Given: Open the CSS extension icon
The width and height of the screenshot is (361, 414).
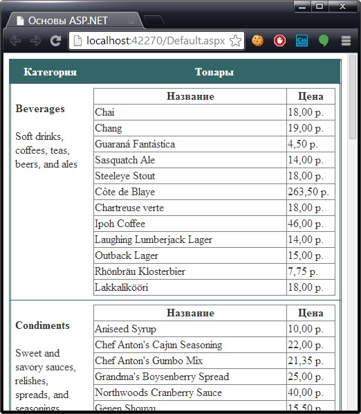Looking at the screenshot, I should [302, 41].
